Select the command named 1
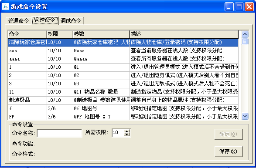The image size is (256, 168). click(x=123, y=67)
